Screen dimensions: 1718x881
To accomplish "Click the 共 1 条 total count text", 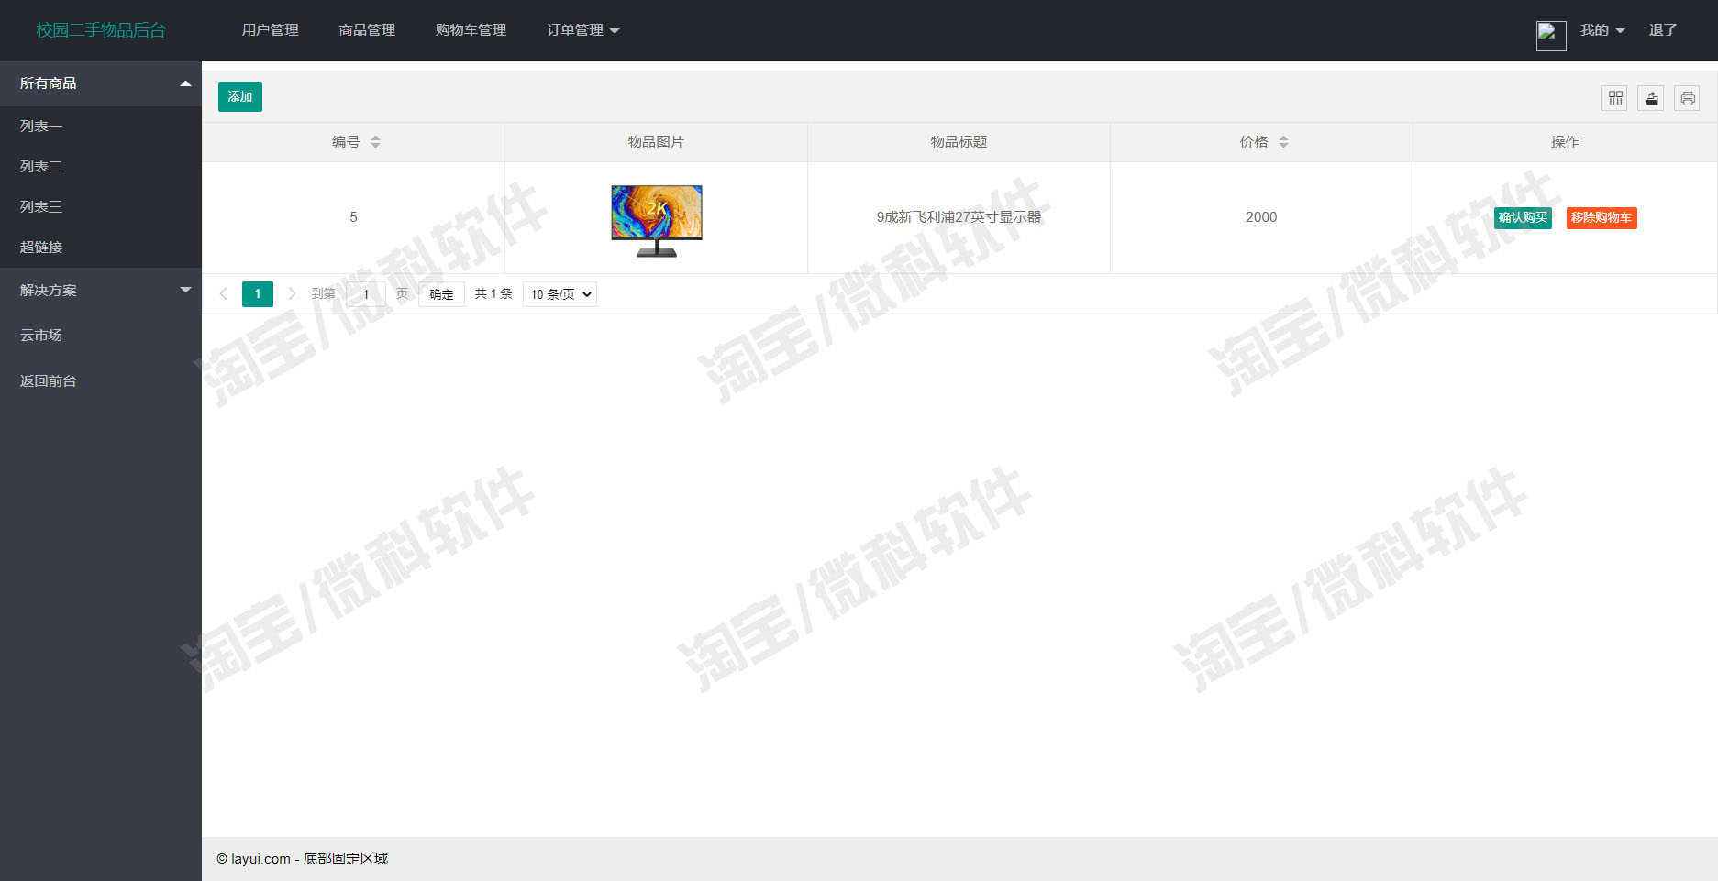I will click(x=493, y=293).
